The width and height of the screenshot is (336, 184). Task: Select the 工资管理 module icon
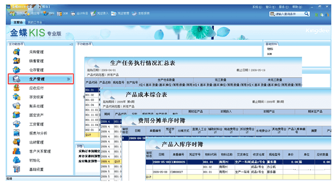[16, 124]
